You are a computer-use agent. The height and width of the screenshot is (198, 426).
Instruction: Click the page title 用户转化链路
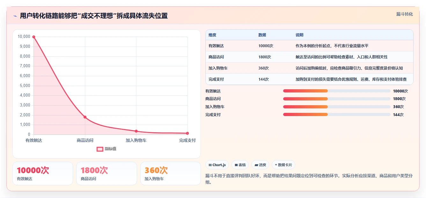94,16
